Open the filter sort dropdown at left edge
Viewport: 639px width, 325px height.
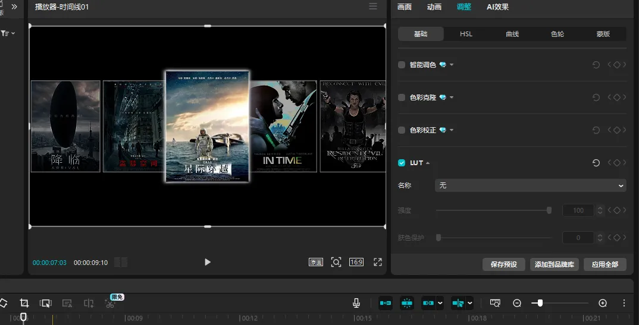point(8,33)
